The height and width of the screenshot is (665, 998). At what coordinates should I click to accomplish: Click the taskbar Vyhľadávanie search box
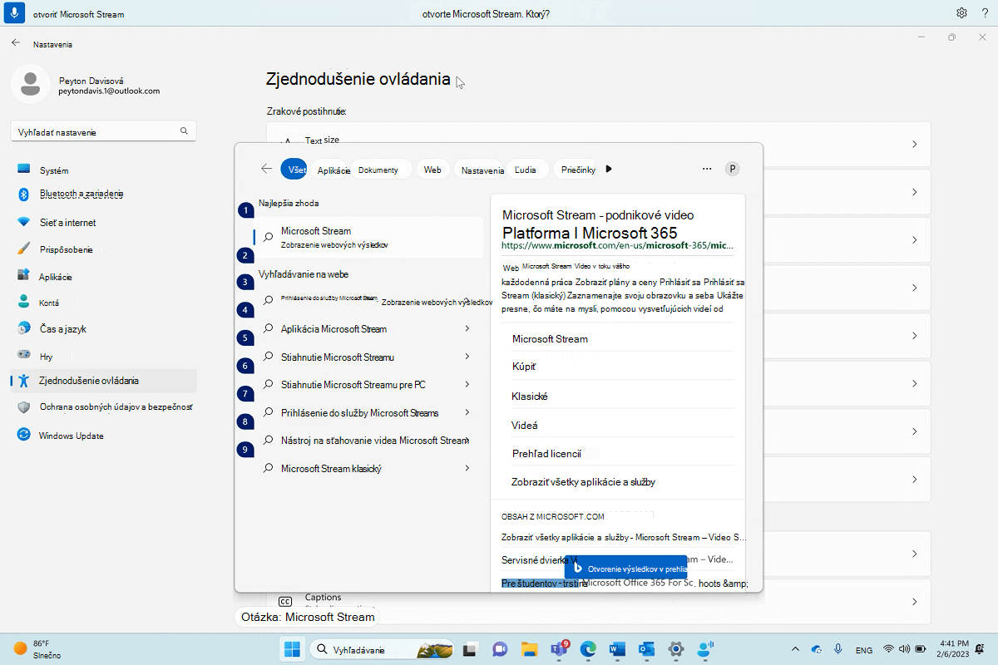(x=381, y=649)
